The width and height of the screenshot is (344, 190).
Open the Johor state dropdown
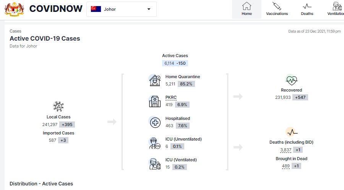pyautogui.click(x=121, y=9)
